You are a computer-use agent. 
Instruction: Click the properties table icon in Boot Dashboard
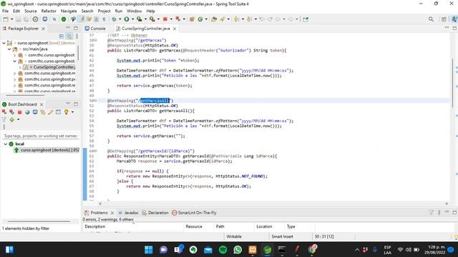tap(59, 112)
